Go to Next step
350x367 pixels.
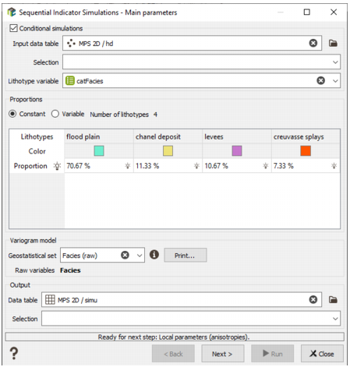(x=222, y=354)
